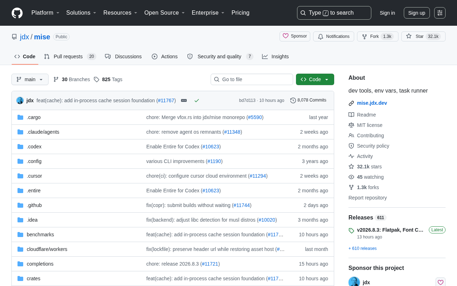Image resolution: width=457 pixels, height=286 pixels.
Task: Open the Resources dropdown
Action: click(120, 13)
